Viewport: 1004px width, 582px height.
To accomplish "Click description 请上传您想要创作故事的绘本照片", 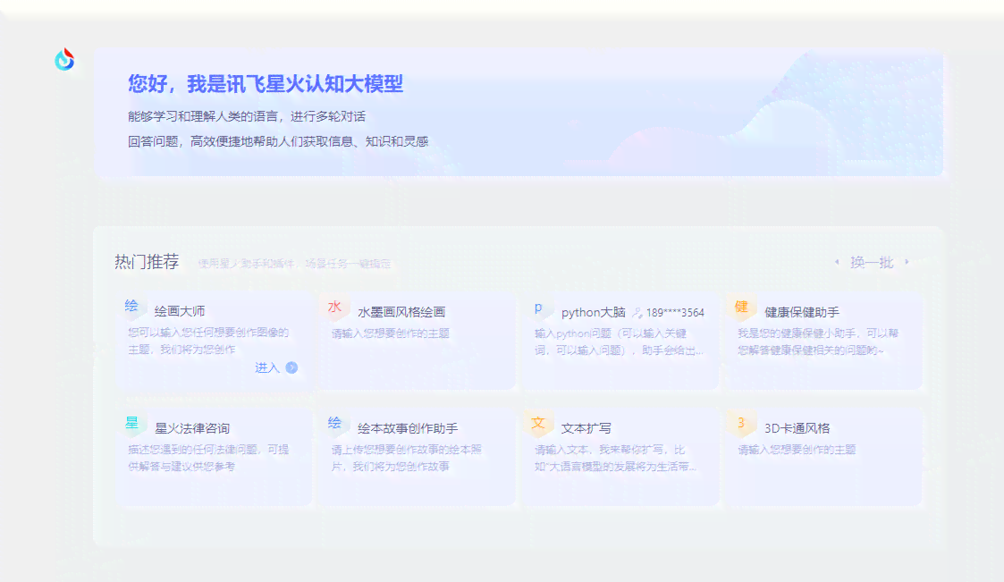I will click(407, 458).
